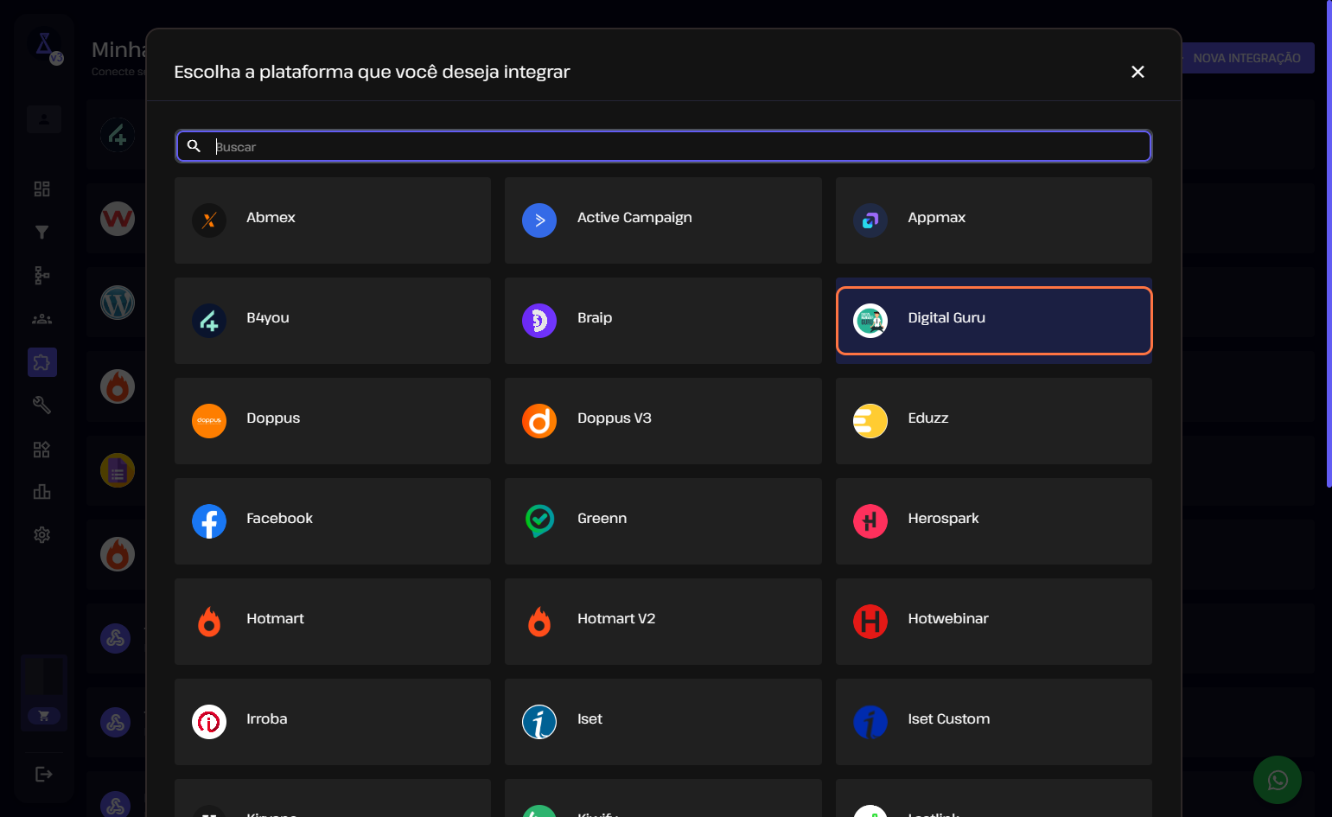Viewport: 1332px width, 817px height.
Task: Choose the Hotmart V2 label
Action: (x=616, y=619)
